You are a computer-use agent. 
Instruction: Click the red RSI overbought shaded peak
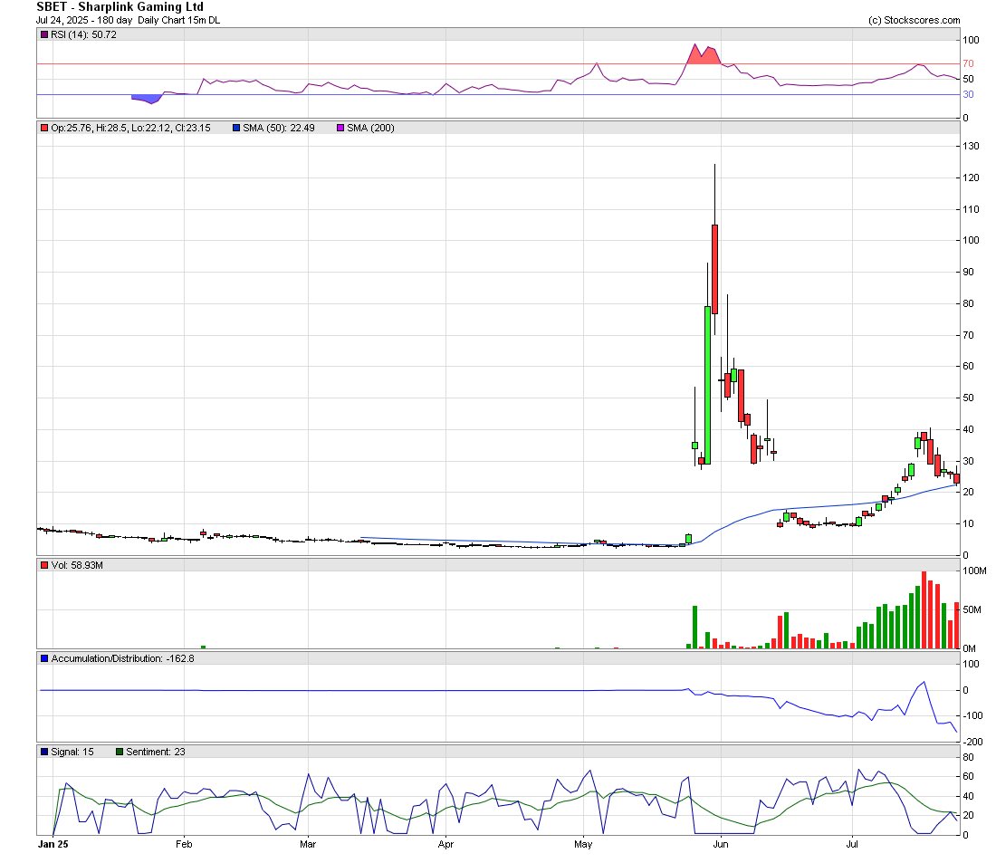coord(704,56)
